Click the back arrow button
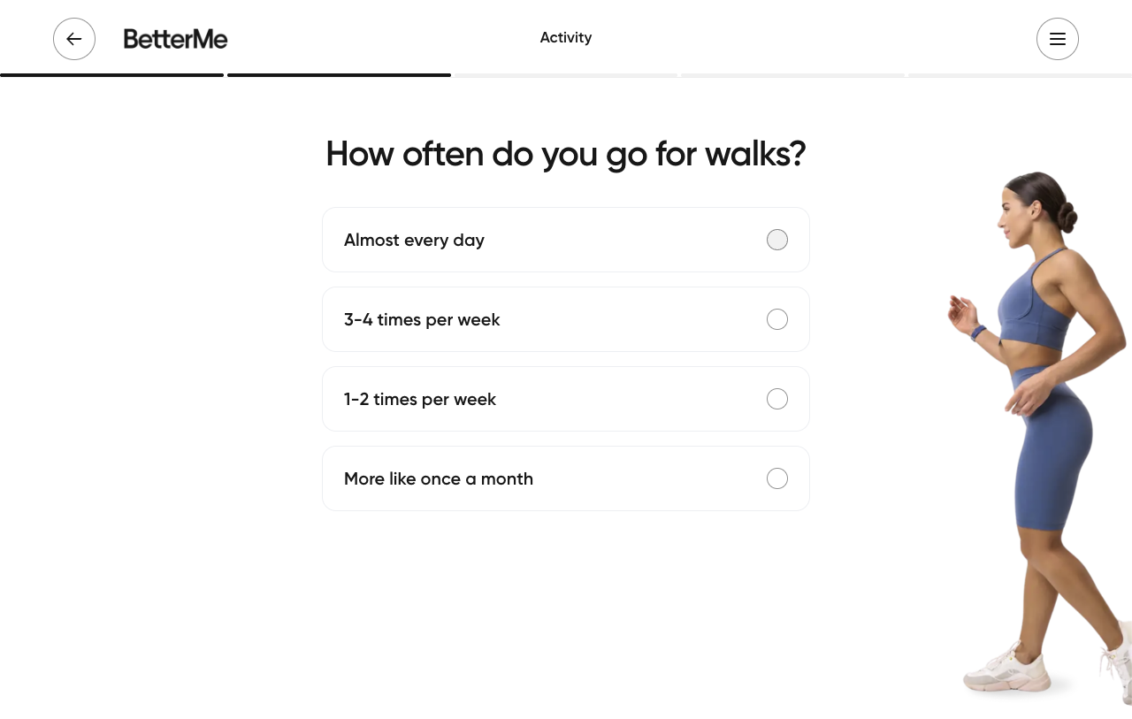The width and height of the screenshot is (1132, 719). tap(74, 39)
